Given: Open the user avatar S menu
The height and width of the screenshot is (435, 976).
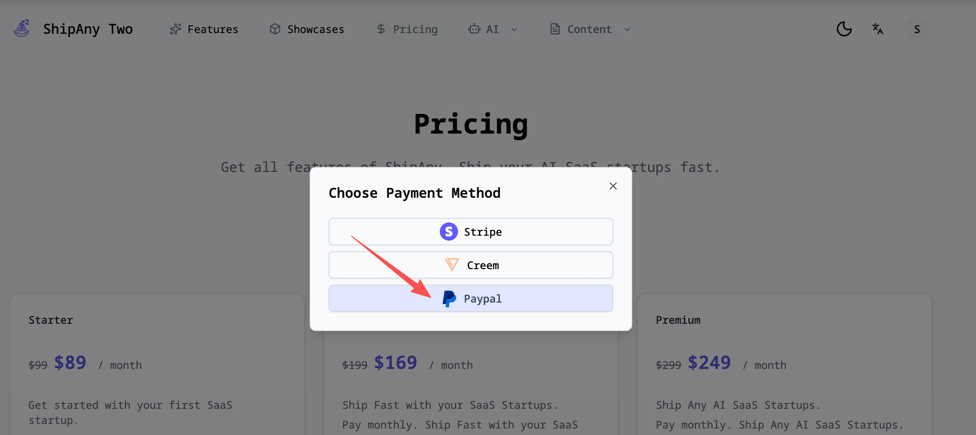Looking at the screenshot, I should click(917, 29).
